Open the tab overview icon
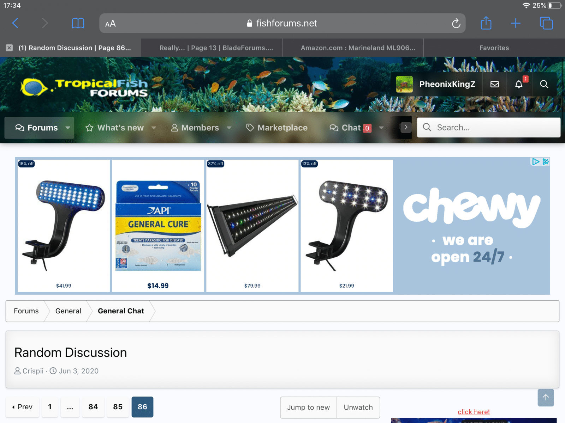Viewport: 565px width, 423px height. [x=546, y=23]
